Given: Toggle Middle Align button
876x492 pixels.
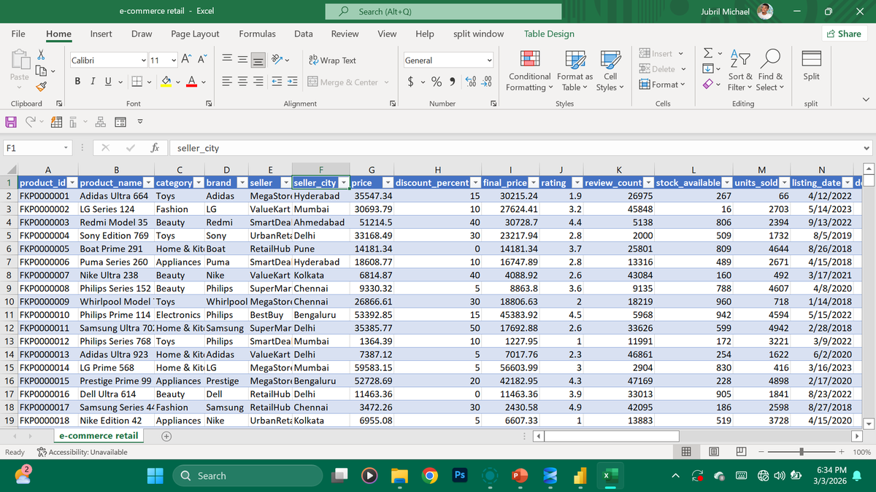Looking at the screenshot, I should [x=242, y=60].
